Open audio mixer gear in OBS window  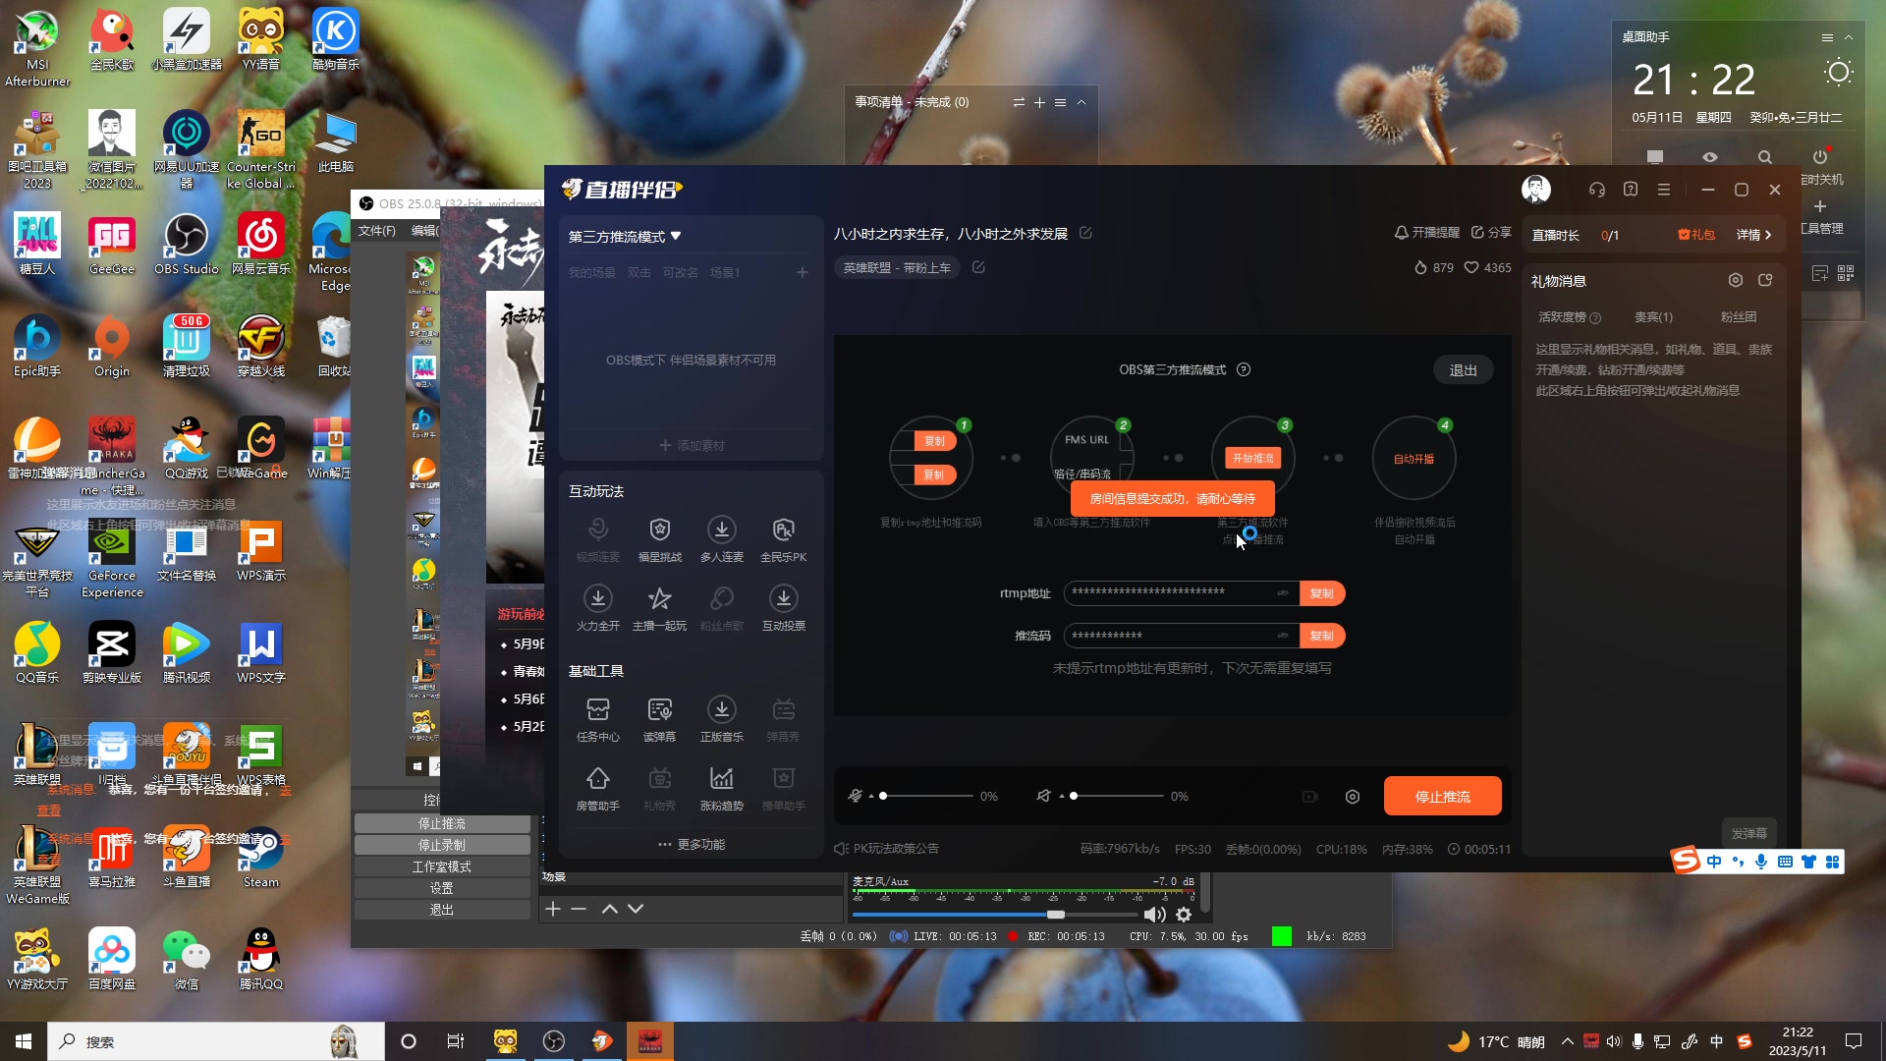pyautogui.click(x=1184, y=915)
